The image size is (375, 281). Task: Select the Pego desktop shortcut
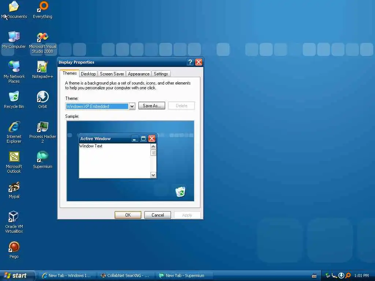14,250
